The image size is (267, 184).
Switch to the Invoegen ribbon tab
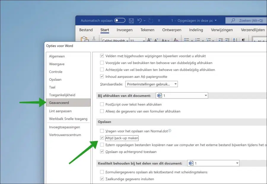click(x=125, y=30)
